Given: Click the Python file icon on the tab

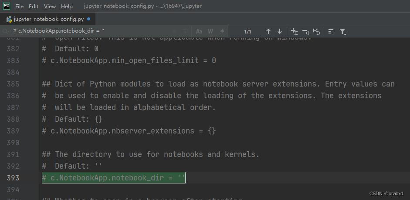Looking at the screenshot, I should pyautogui.click(x=10, y=19).
